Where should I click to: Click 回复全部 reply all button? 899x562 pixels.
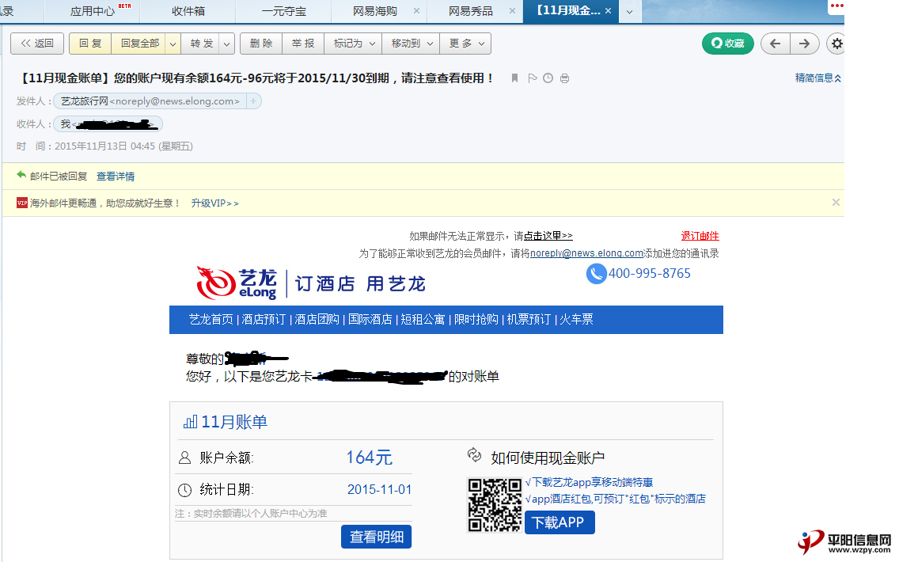click(x=139, y=44)
